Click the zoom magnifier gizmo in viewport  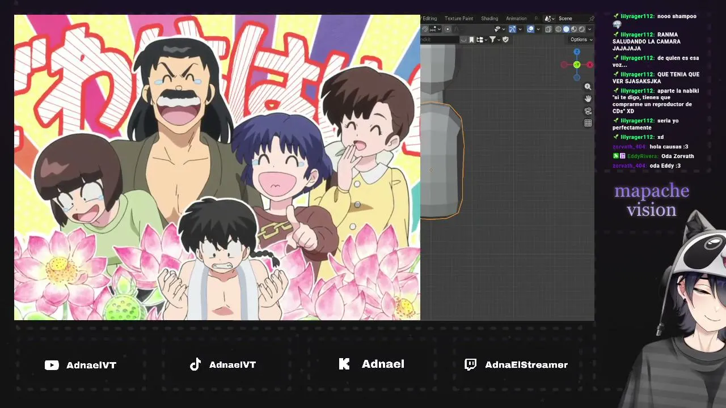coord(588,87)
